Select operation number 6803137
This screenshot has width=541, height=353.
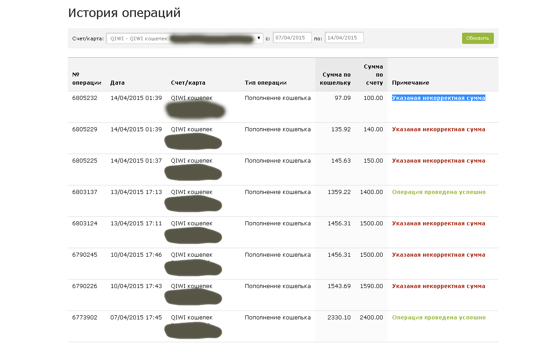point(85,192)
